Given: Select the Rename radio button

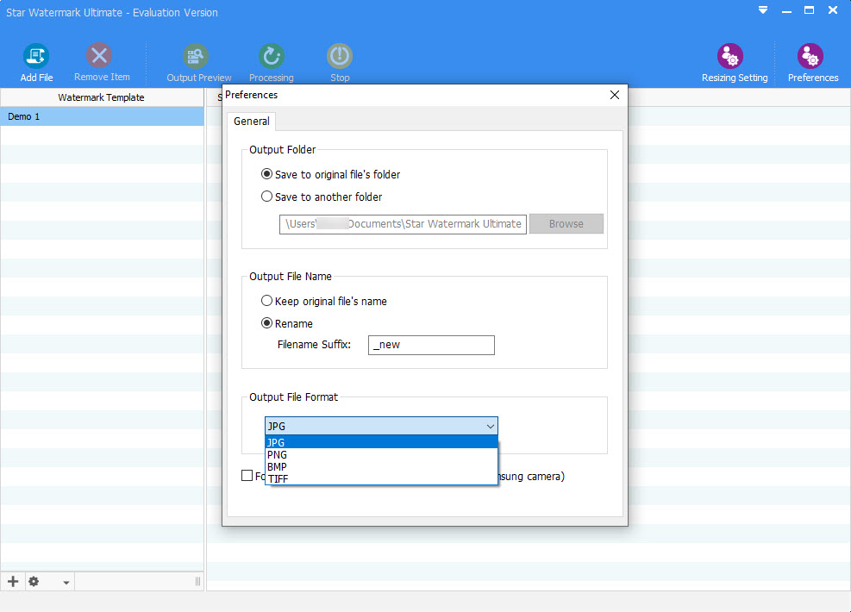Looking at the screenshot, I should pos(266,323).
